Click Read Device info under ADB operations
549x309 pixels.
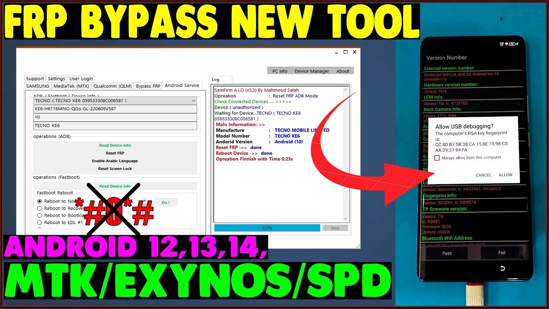115,145
